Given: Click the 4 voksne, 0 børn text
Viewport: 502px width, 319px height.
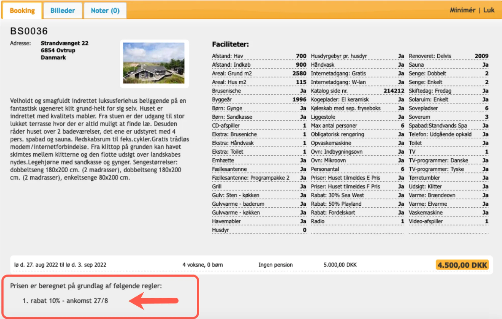Looking at the screenshot, I should (x=202, y=265).
